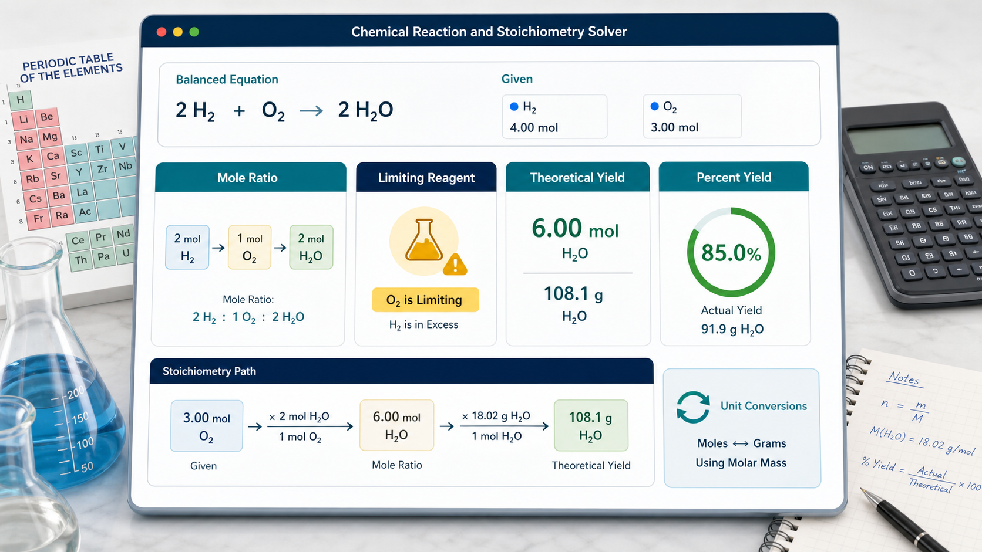Screen dimensions: 982x552
Task: Click the '2 H₂O' product in balanced equation
Action: (365, 110)
